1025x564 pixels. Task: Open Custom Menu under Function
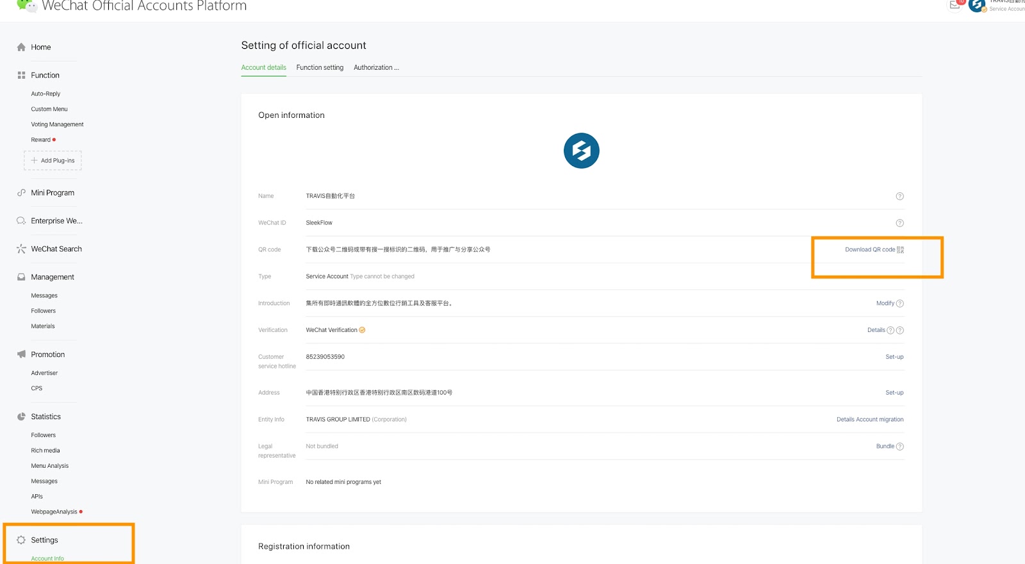pos(49,109)
